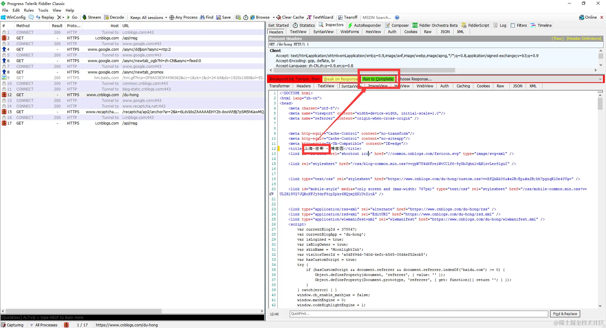This screenshot has height=328, width=606.
Task: Click the Break on Response button
Action: [341, 79]
